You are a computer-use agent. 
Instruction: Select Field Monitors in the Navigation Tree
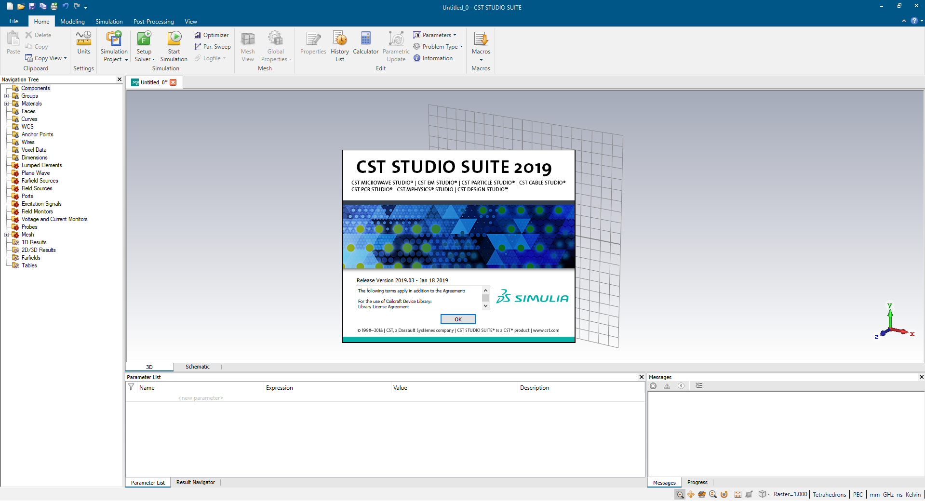point(37,211)
